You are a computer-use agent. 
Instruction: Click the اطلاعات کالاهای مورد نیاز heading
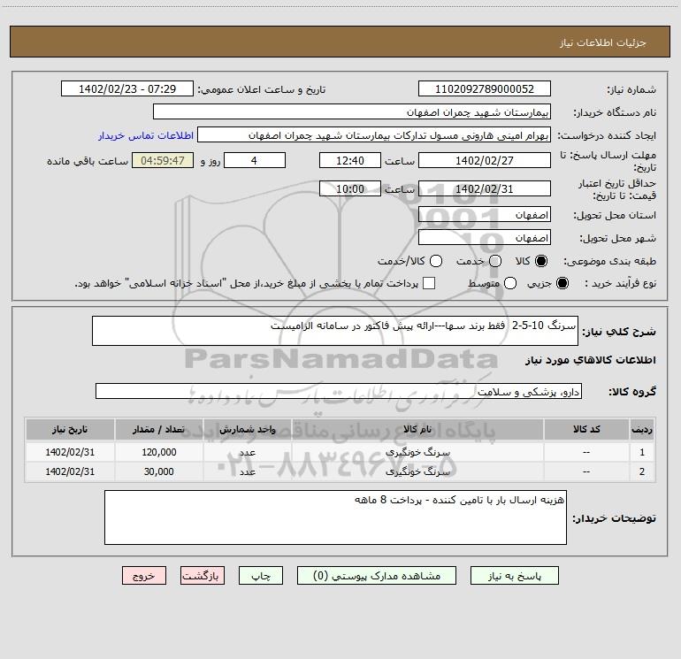coord(591,360)
